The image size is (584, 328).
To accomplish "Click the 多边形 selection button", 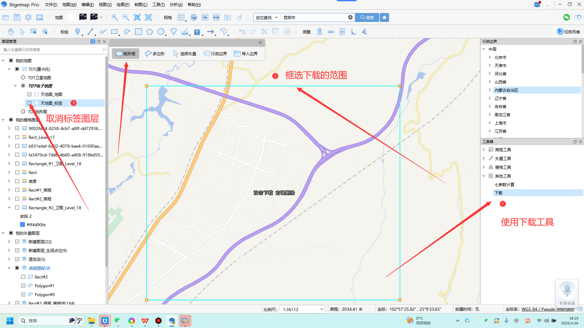I will pos(155,54).
